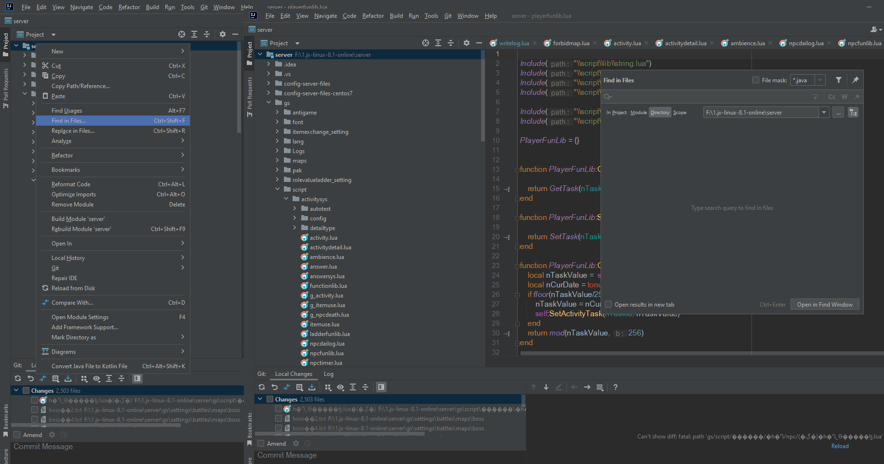Enable the match case Cc icon

[832, 97]
